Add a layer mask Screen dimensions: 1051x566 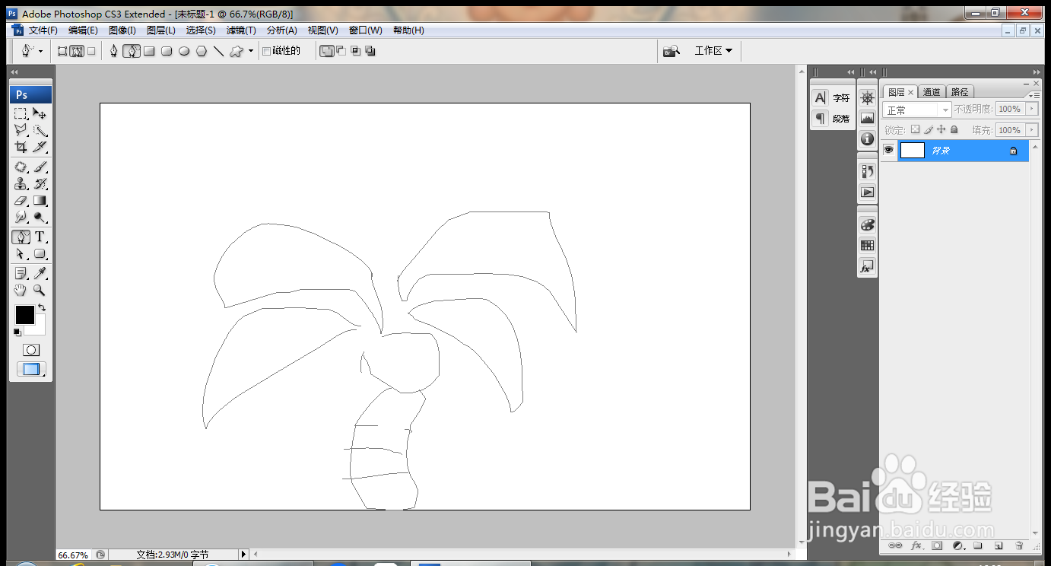pyautogui.click(x=937, y=545)
